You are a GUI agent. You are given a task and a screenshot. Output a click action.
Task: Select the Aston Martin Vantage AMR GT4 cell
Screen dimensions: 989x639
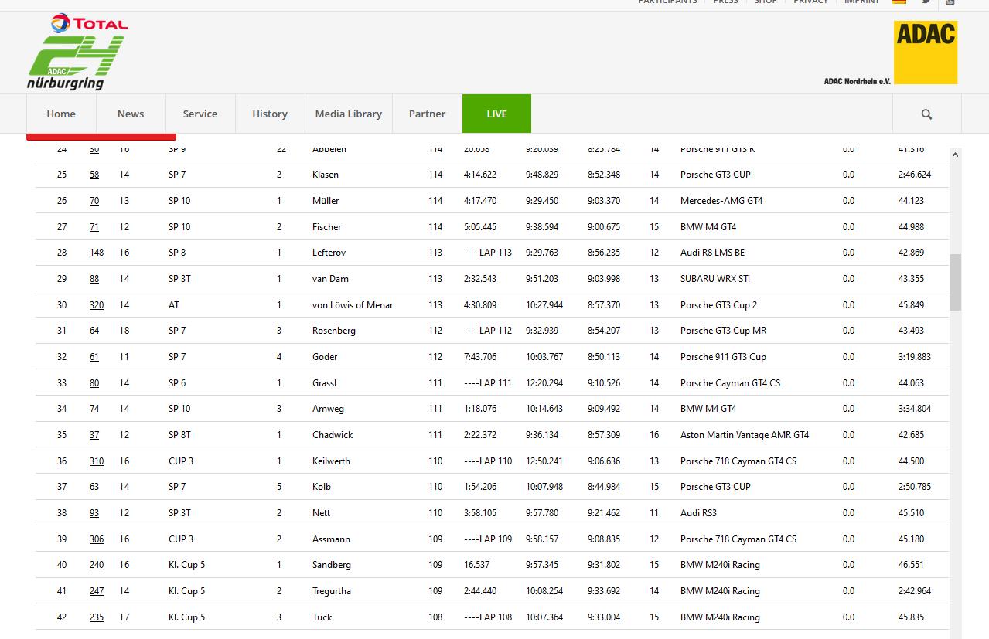745,435
